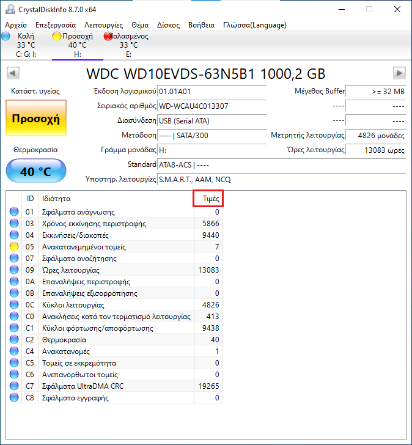Image resolution: width=412 pixels, height=445 pixels.
Task: Click the features field S.M.A.R.T., AAM, NCQ
Action: click(281, 180)
